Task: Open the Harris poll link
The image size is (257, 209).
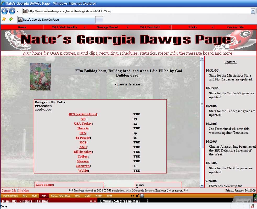Action: click(83, 128)
